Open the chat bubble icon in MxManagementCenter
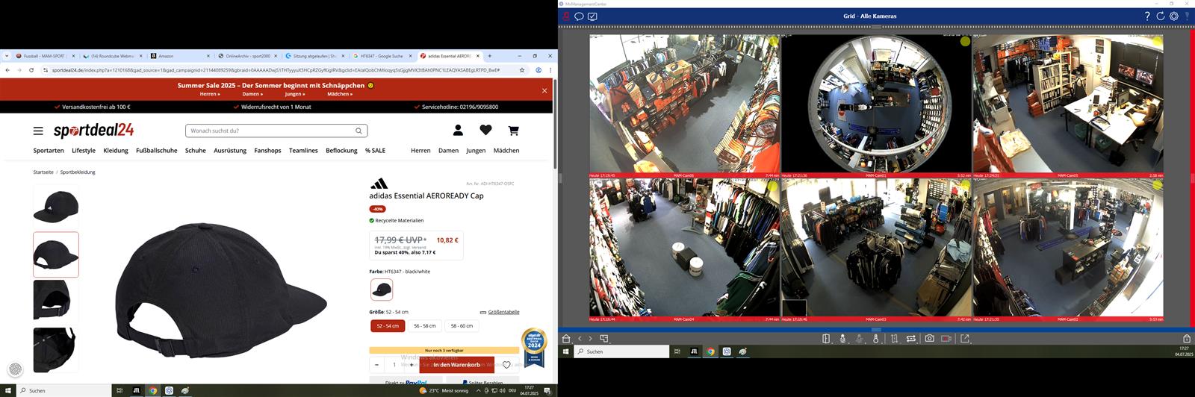The width and height of the screenshot is (1195, 397). (579, 16)
